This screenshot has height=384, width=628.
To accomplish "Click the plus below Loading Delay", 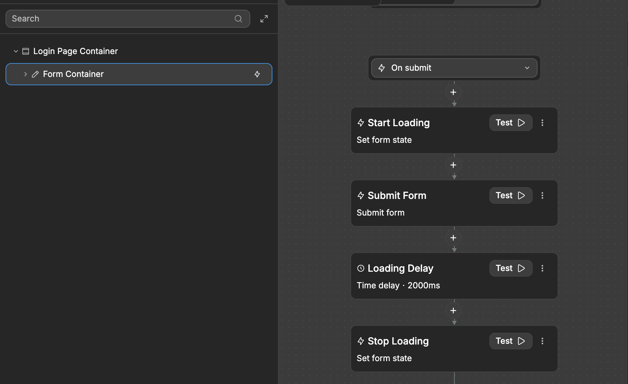I will click(x=453, y=311).
